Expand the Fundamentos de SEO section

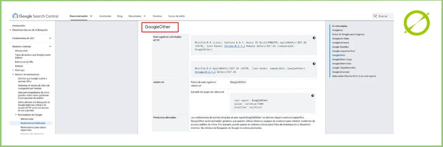tap(50, 38)
